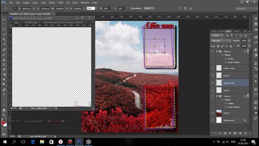The image size is (259, 146).
Task: Toggle warp mode icon in options bar
Action: (180, 9)
